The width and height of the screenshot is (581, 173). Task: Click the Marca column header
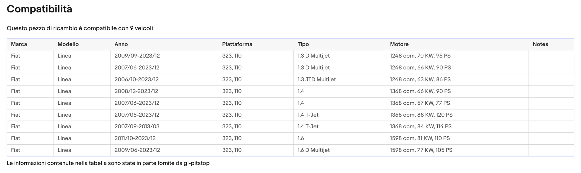click(30, 44)
